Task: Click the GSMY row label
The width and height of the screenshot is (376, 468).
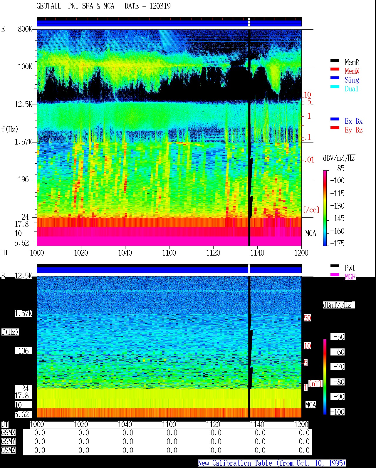Action: (x=8, y=441)
